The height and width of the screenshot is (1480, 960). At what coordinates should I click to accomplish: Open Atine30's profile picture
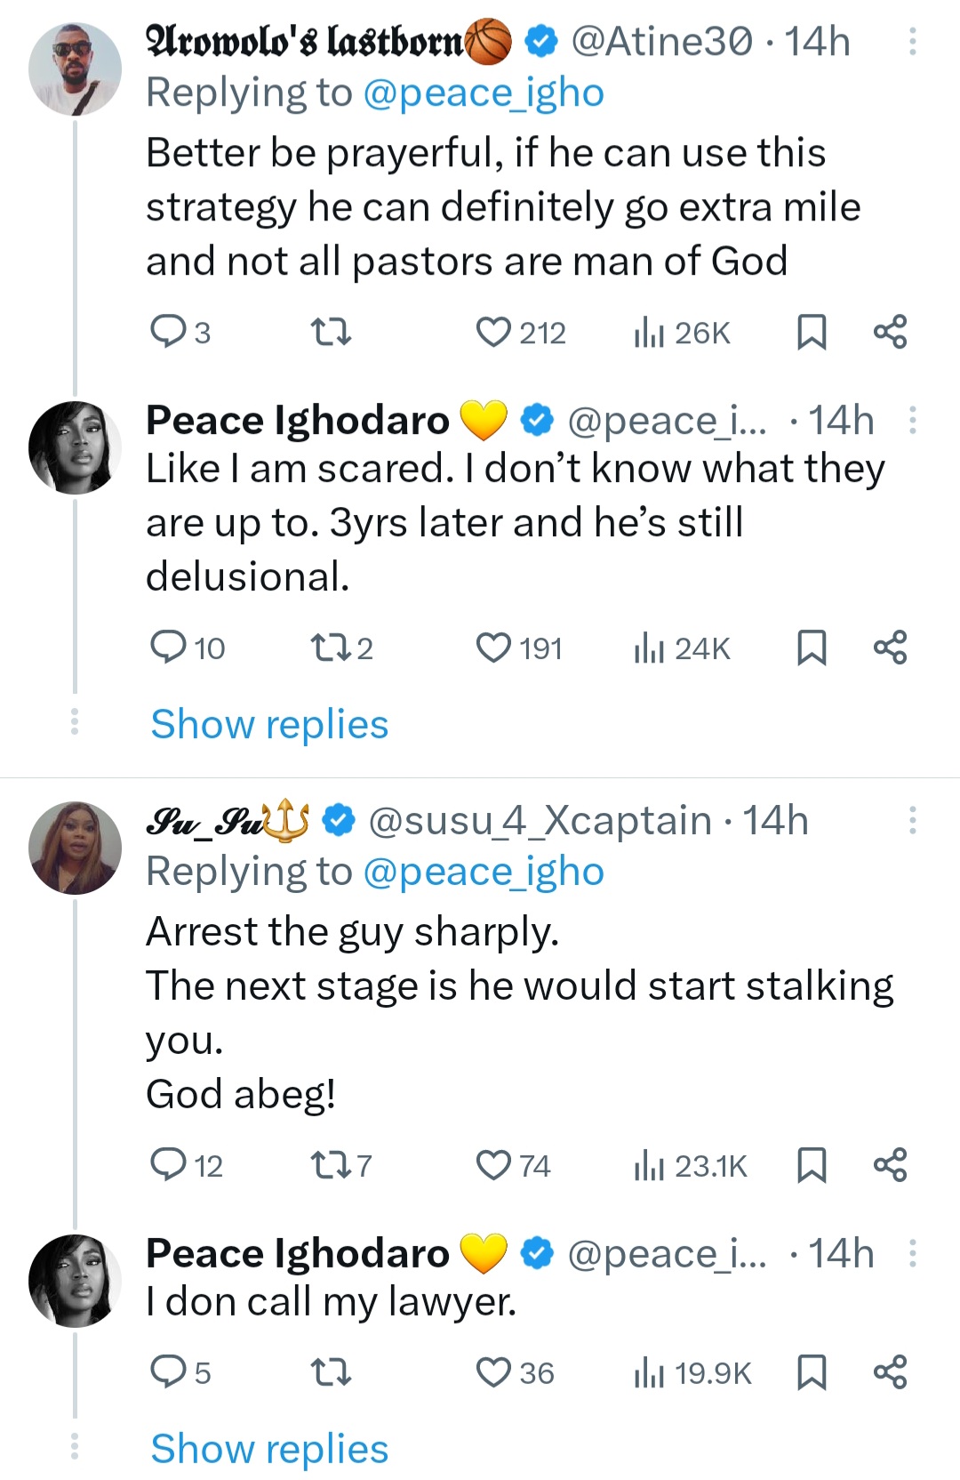tap(75, 69)
